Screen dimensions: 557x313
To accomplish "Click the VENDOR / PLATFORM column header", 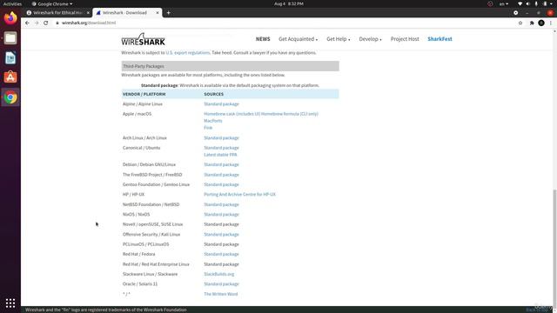I will 144,94.
